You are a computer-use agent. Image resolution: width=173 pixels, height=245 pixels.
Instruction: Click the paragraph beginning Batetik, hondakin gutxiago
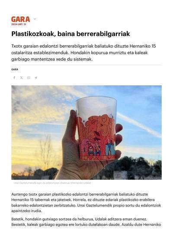click(x=86, y=222)
